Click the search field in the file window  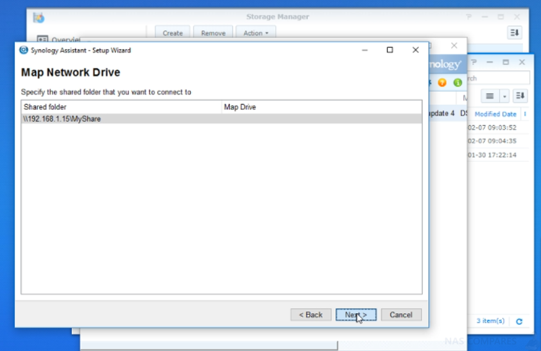coord(498,78)
